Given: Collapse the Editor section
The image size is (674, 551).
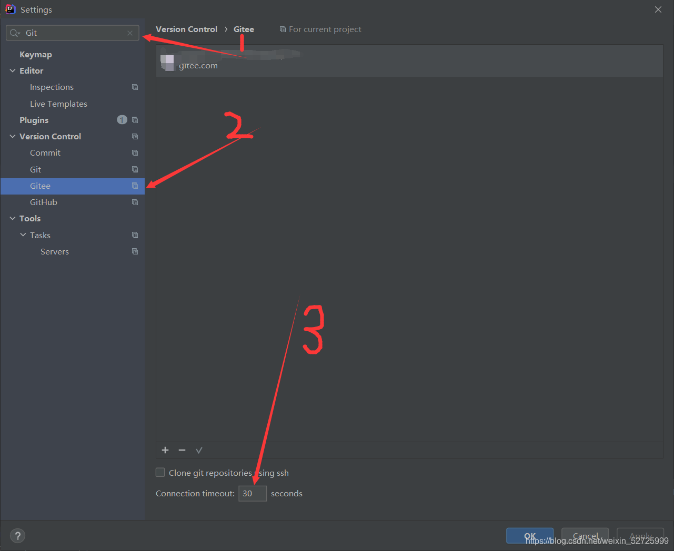Looking at the screenshot, I should (x=13, y=70).
